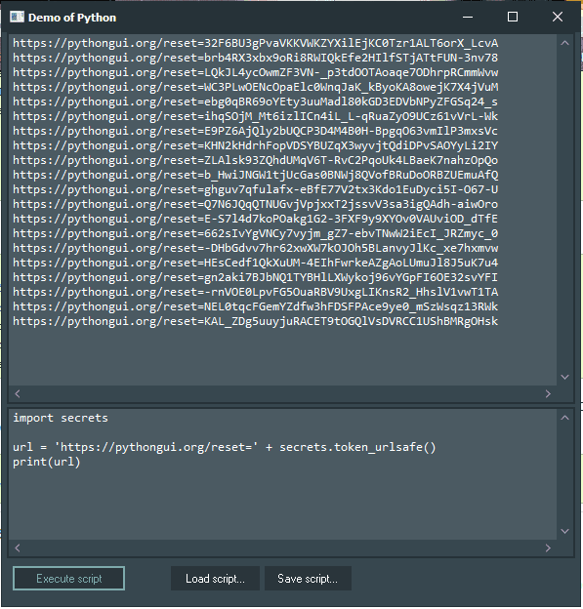Click the app icon in title bar
The width and height of the screenshot is (583, 609).
coord(18,18)
